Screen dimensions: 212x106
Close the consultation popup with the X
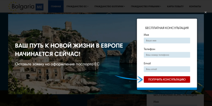click(x=205, y=12)
